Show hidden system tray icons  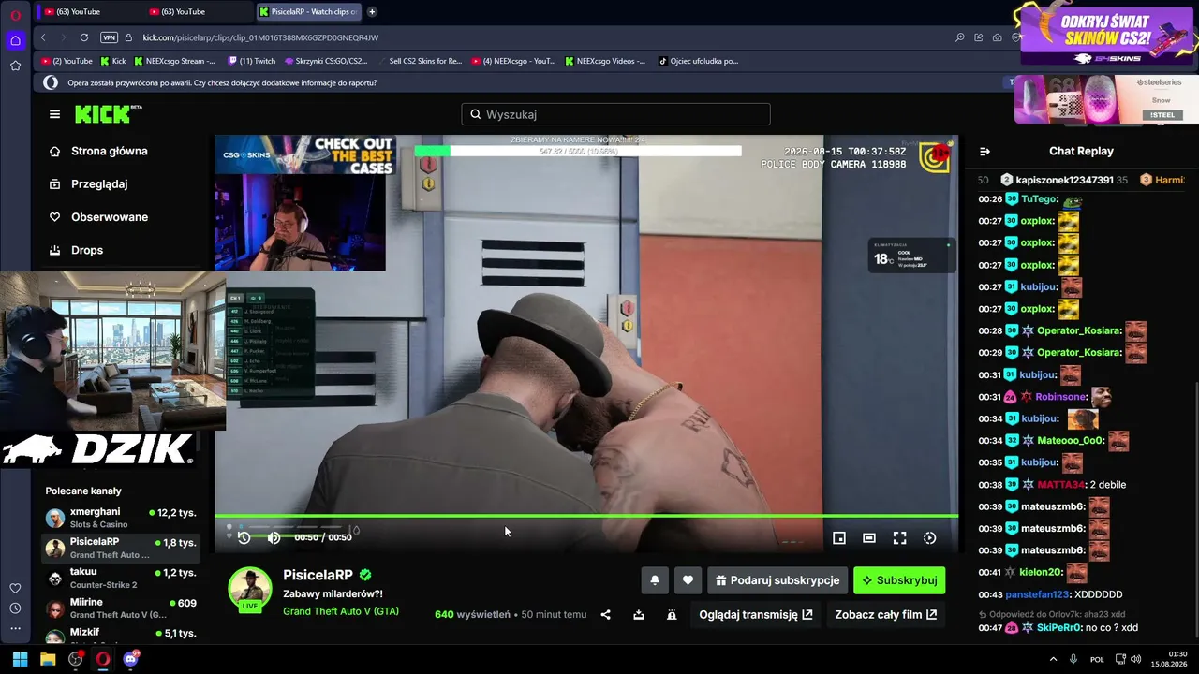click(1054, 659)
